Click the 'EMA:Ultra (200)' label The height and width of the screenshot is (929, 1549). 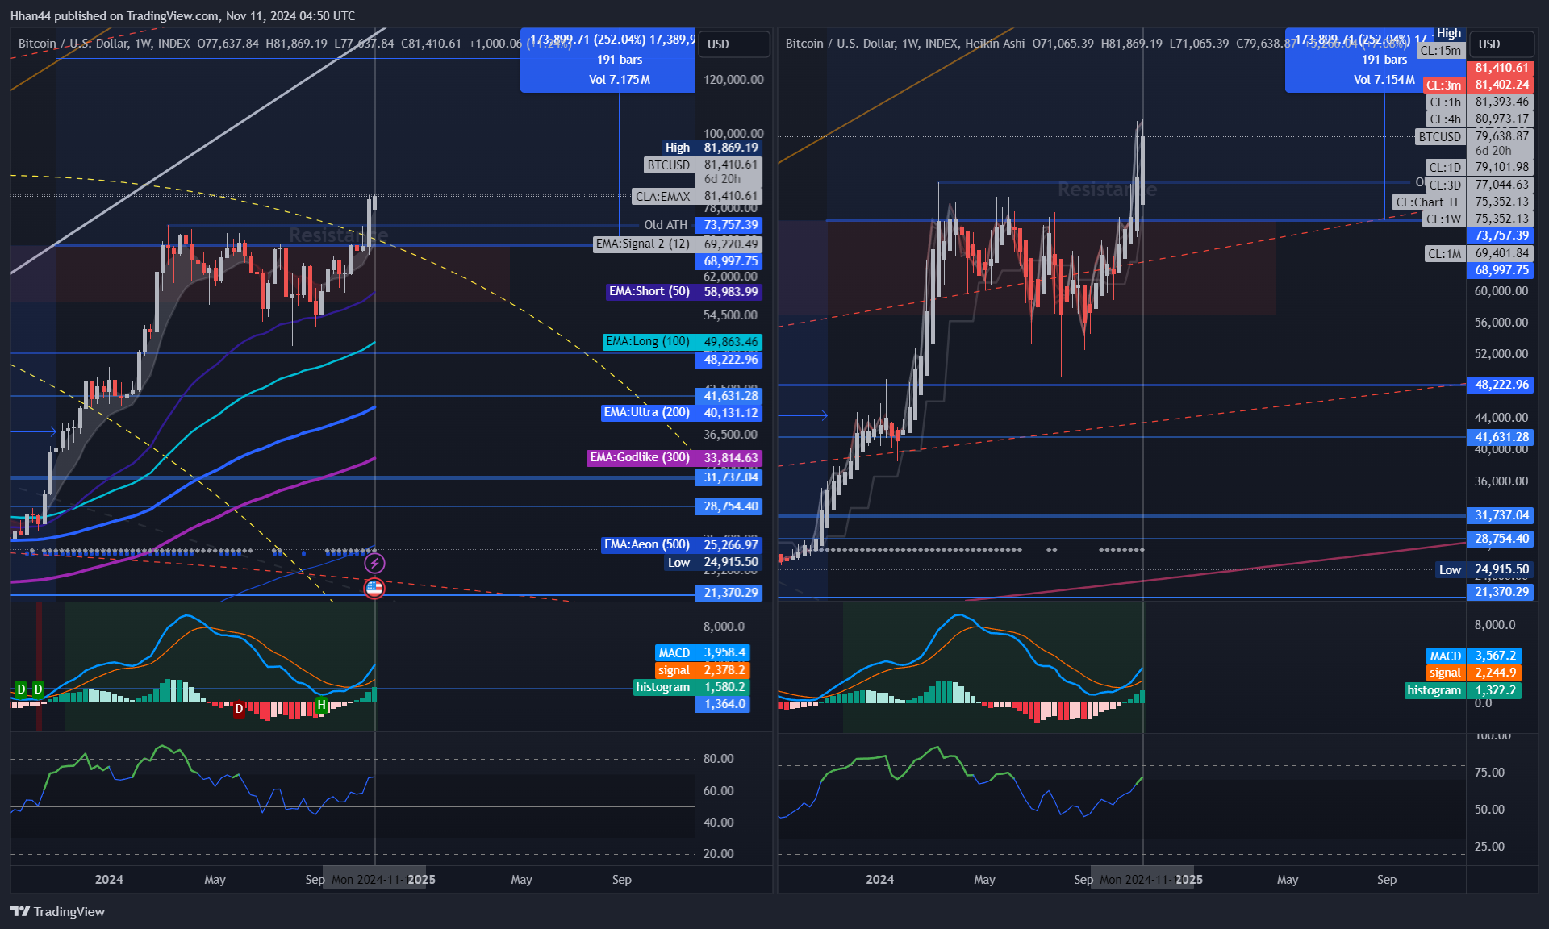point(647,413)
